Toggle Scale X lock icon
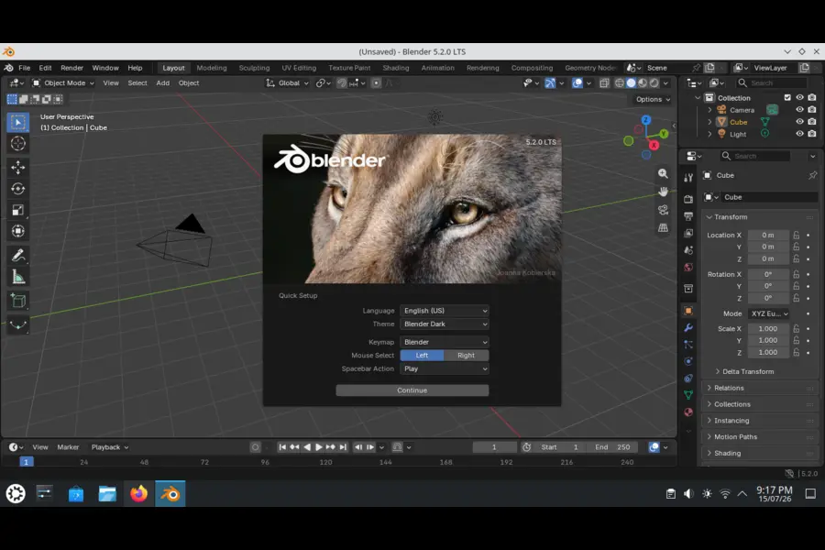Screen dimensions: 825x550 pos(796,328)
